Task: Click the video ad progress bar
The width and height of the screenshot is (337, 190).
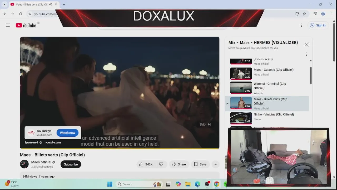Action: tap(120, 149)
